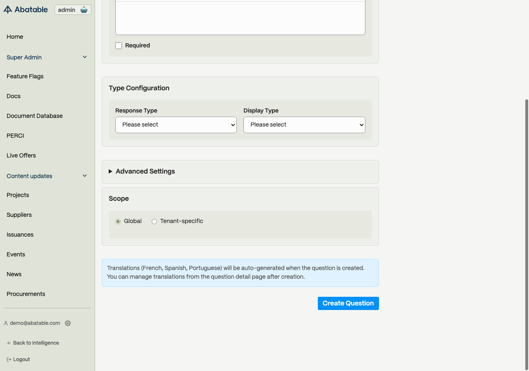Go to Feature Flags in sidebar
529x371 pixels.
(x=25, y=76)
